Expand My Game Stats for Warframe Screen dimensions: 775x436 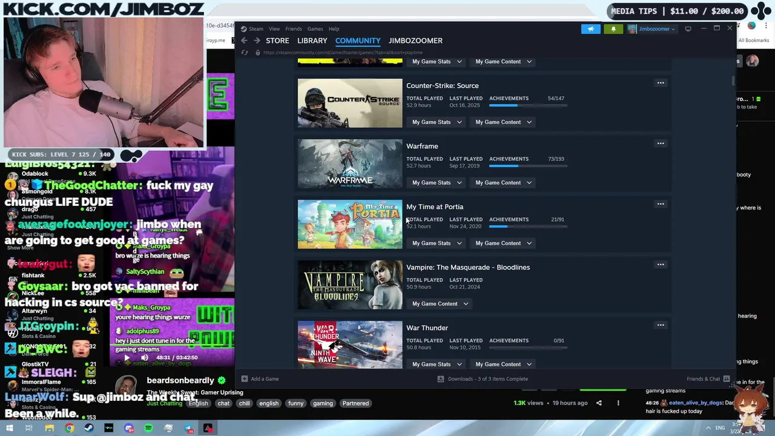point(437,182)
